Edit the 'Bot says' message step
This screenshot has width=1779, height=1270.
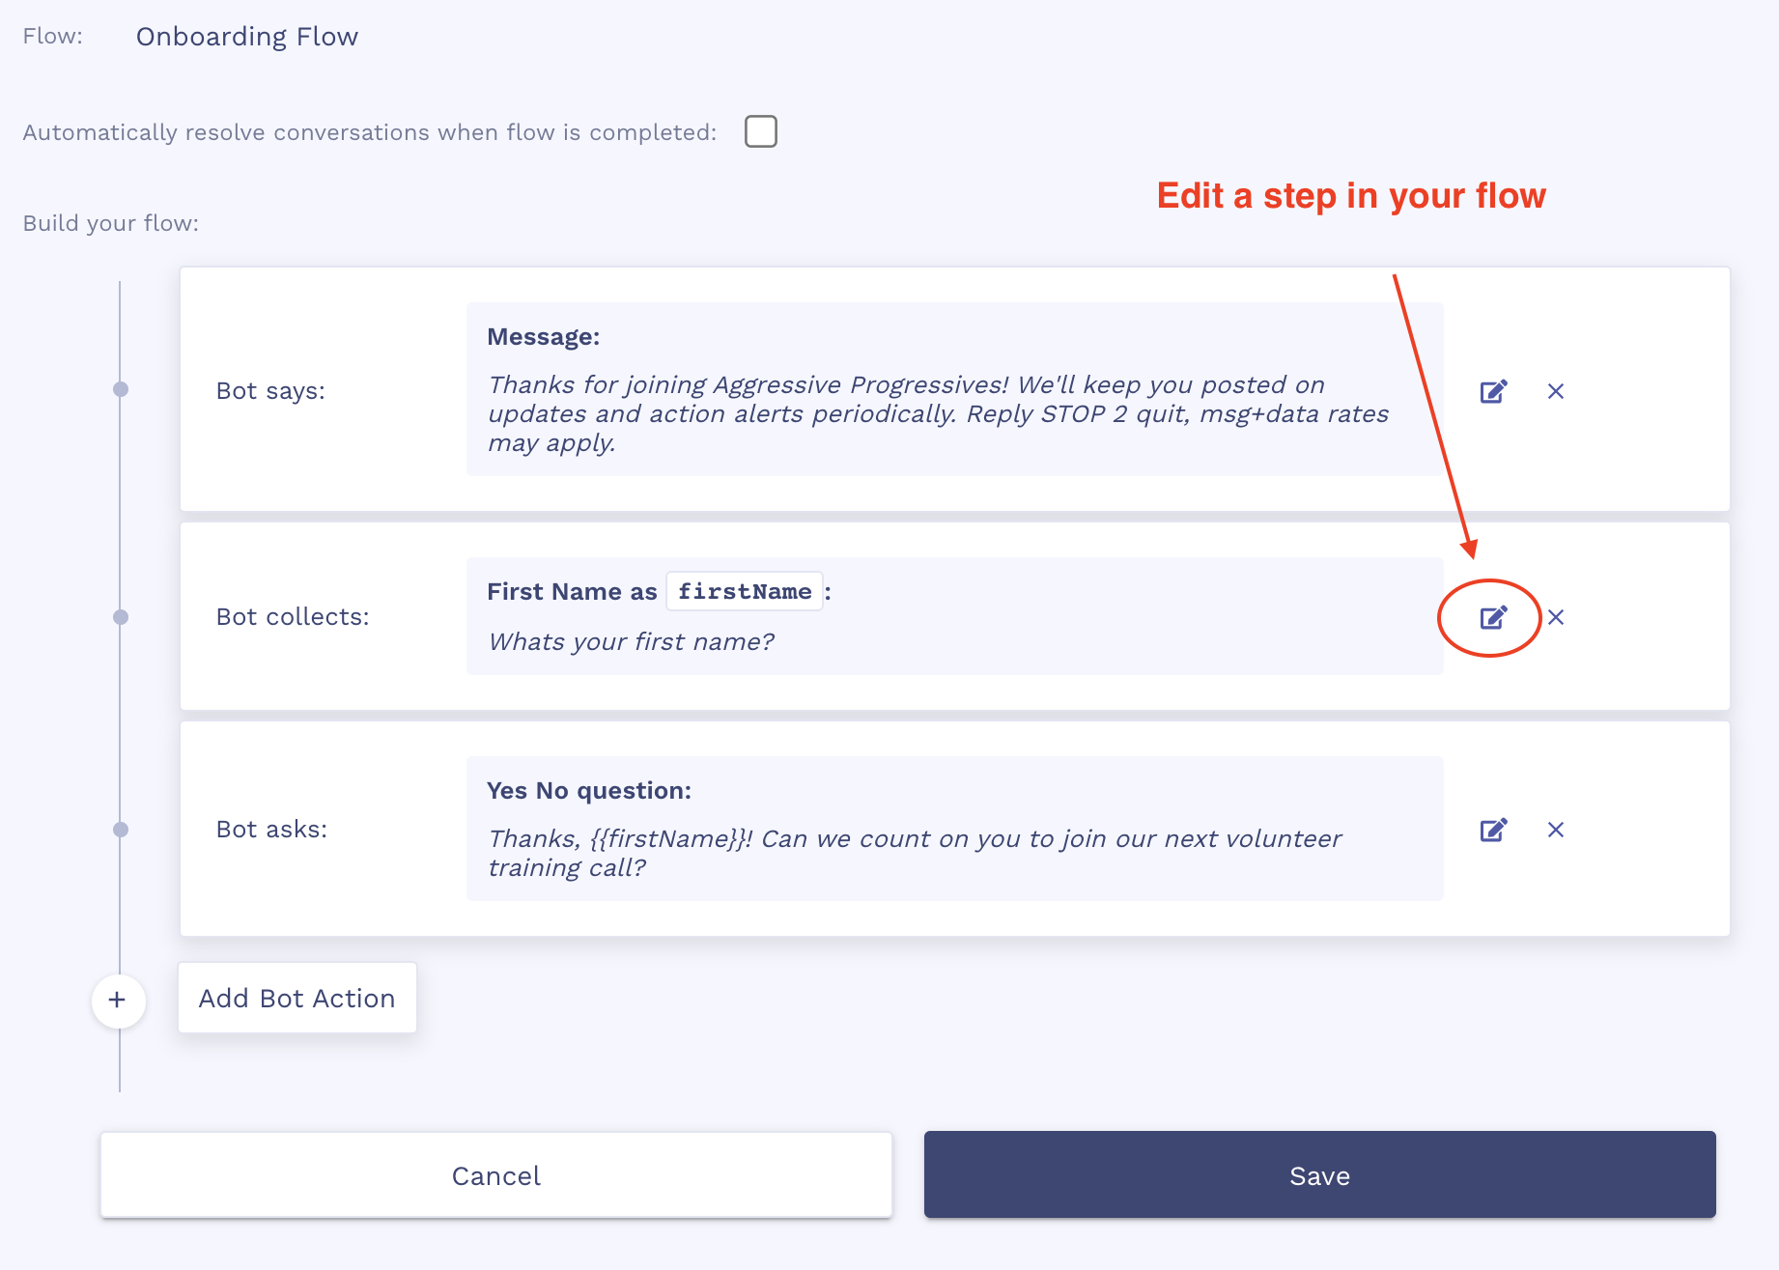click(x=1493, y=391)
